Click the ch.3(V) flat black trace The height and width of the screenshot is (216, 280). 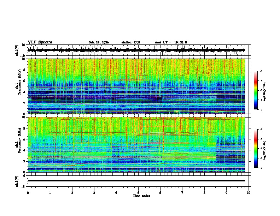click(136, 181)
